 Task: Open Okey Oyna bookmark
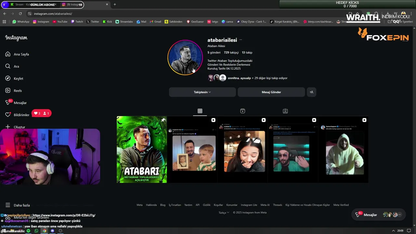pos(252,22)
